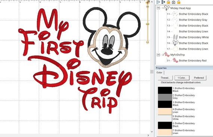Viewport: 213px width, 137px height.
Task: Click the expand-all tree icon above object list
Action: pyautogui.click(x=158, y=2)
